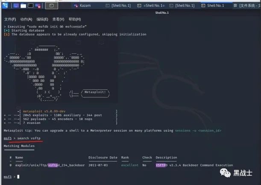The image size is (261, 185).
Task: Click the 'Check' column header
Action: [147, 157]
